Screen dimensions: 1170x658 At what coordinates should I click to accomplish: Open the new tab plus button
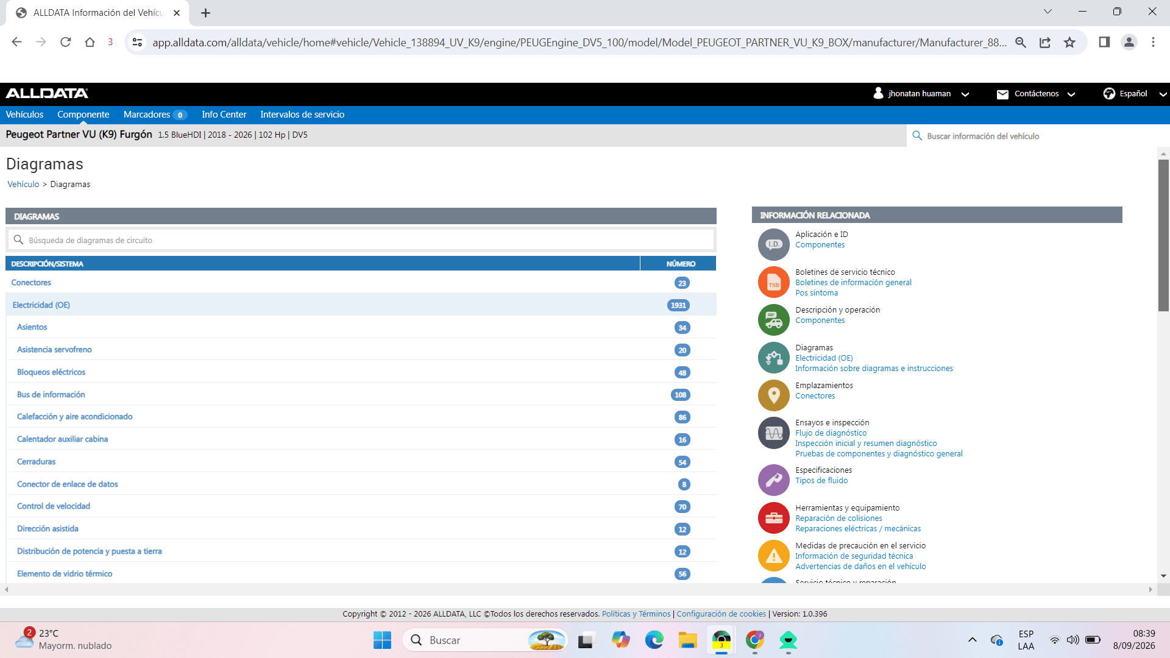pos(205,13)
